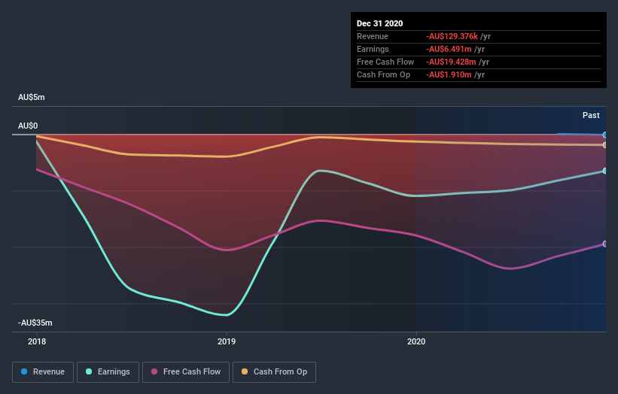Click the AU$0 y-axis label
Viewport: 618px width, 394px height.
28,126
